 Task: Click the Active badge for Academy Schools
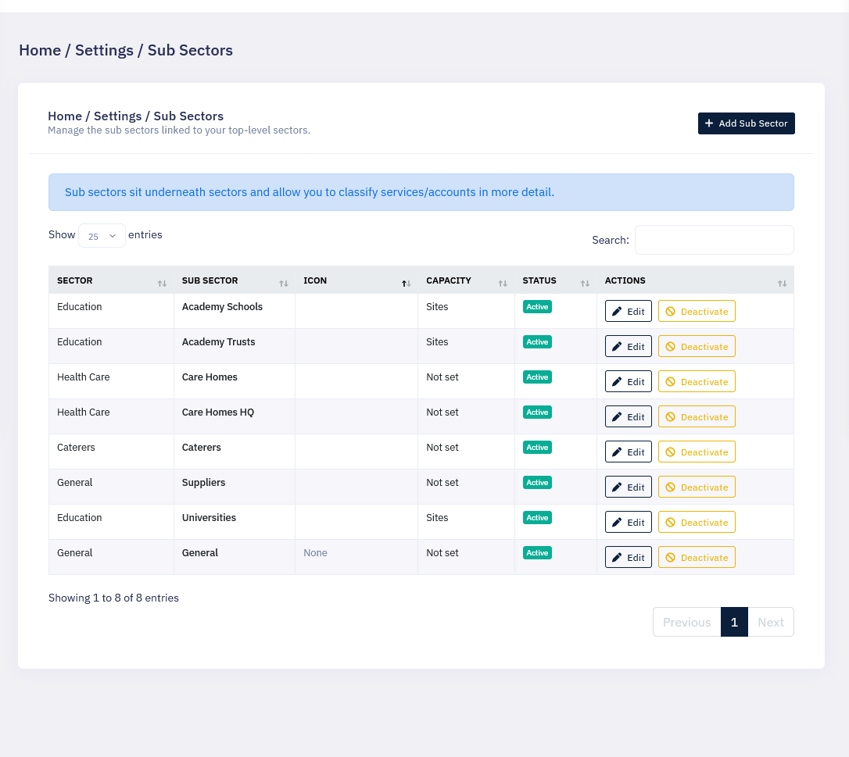[x=537, y=307]
